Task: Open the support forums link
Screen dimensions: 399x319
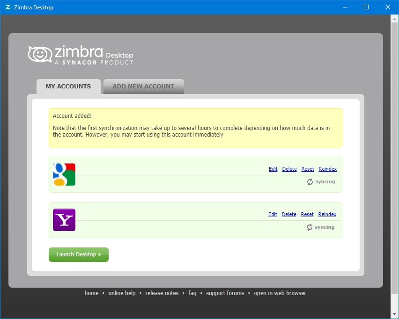Action: (225, 293)
